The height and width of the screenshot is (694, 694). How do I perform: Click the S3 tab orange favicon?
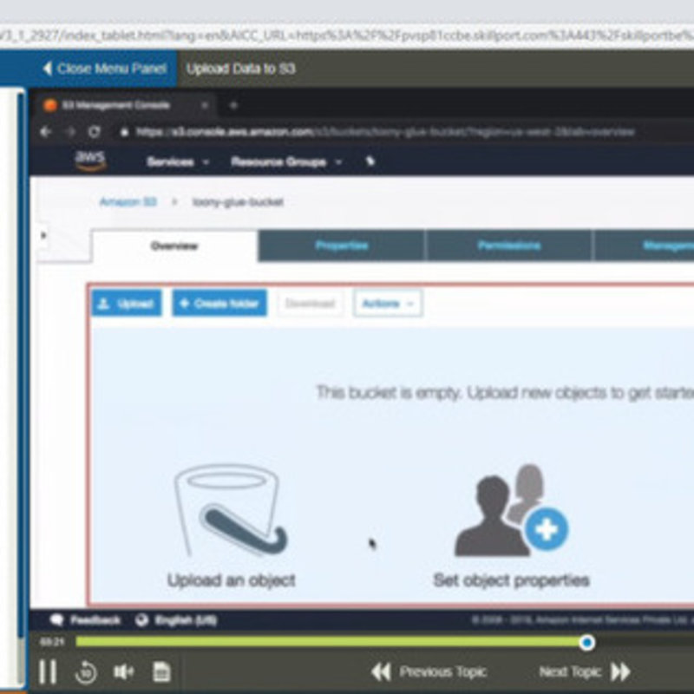point(50,105)
